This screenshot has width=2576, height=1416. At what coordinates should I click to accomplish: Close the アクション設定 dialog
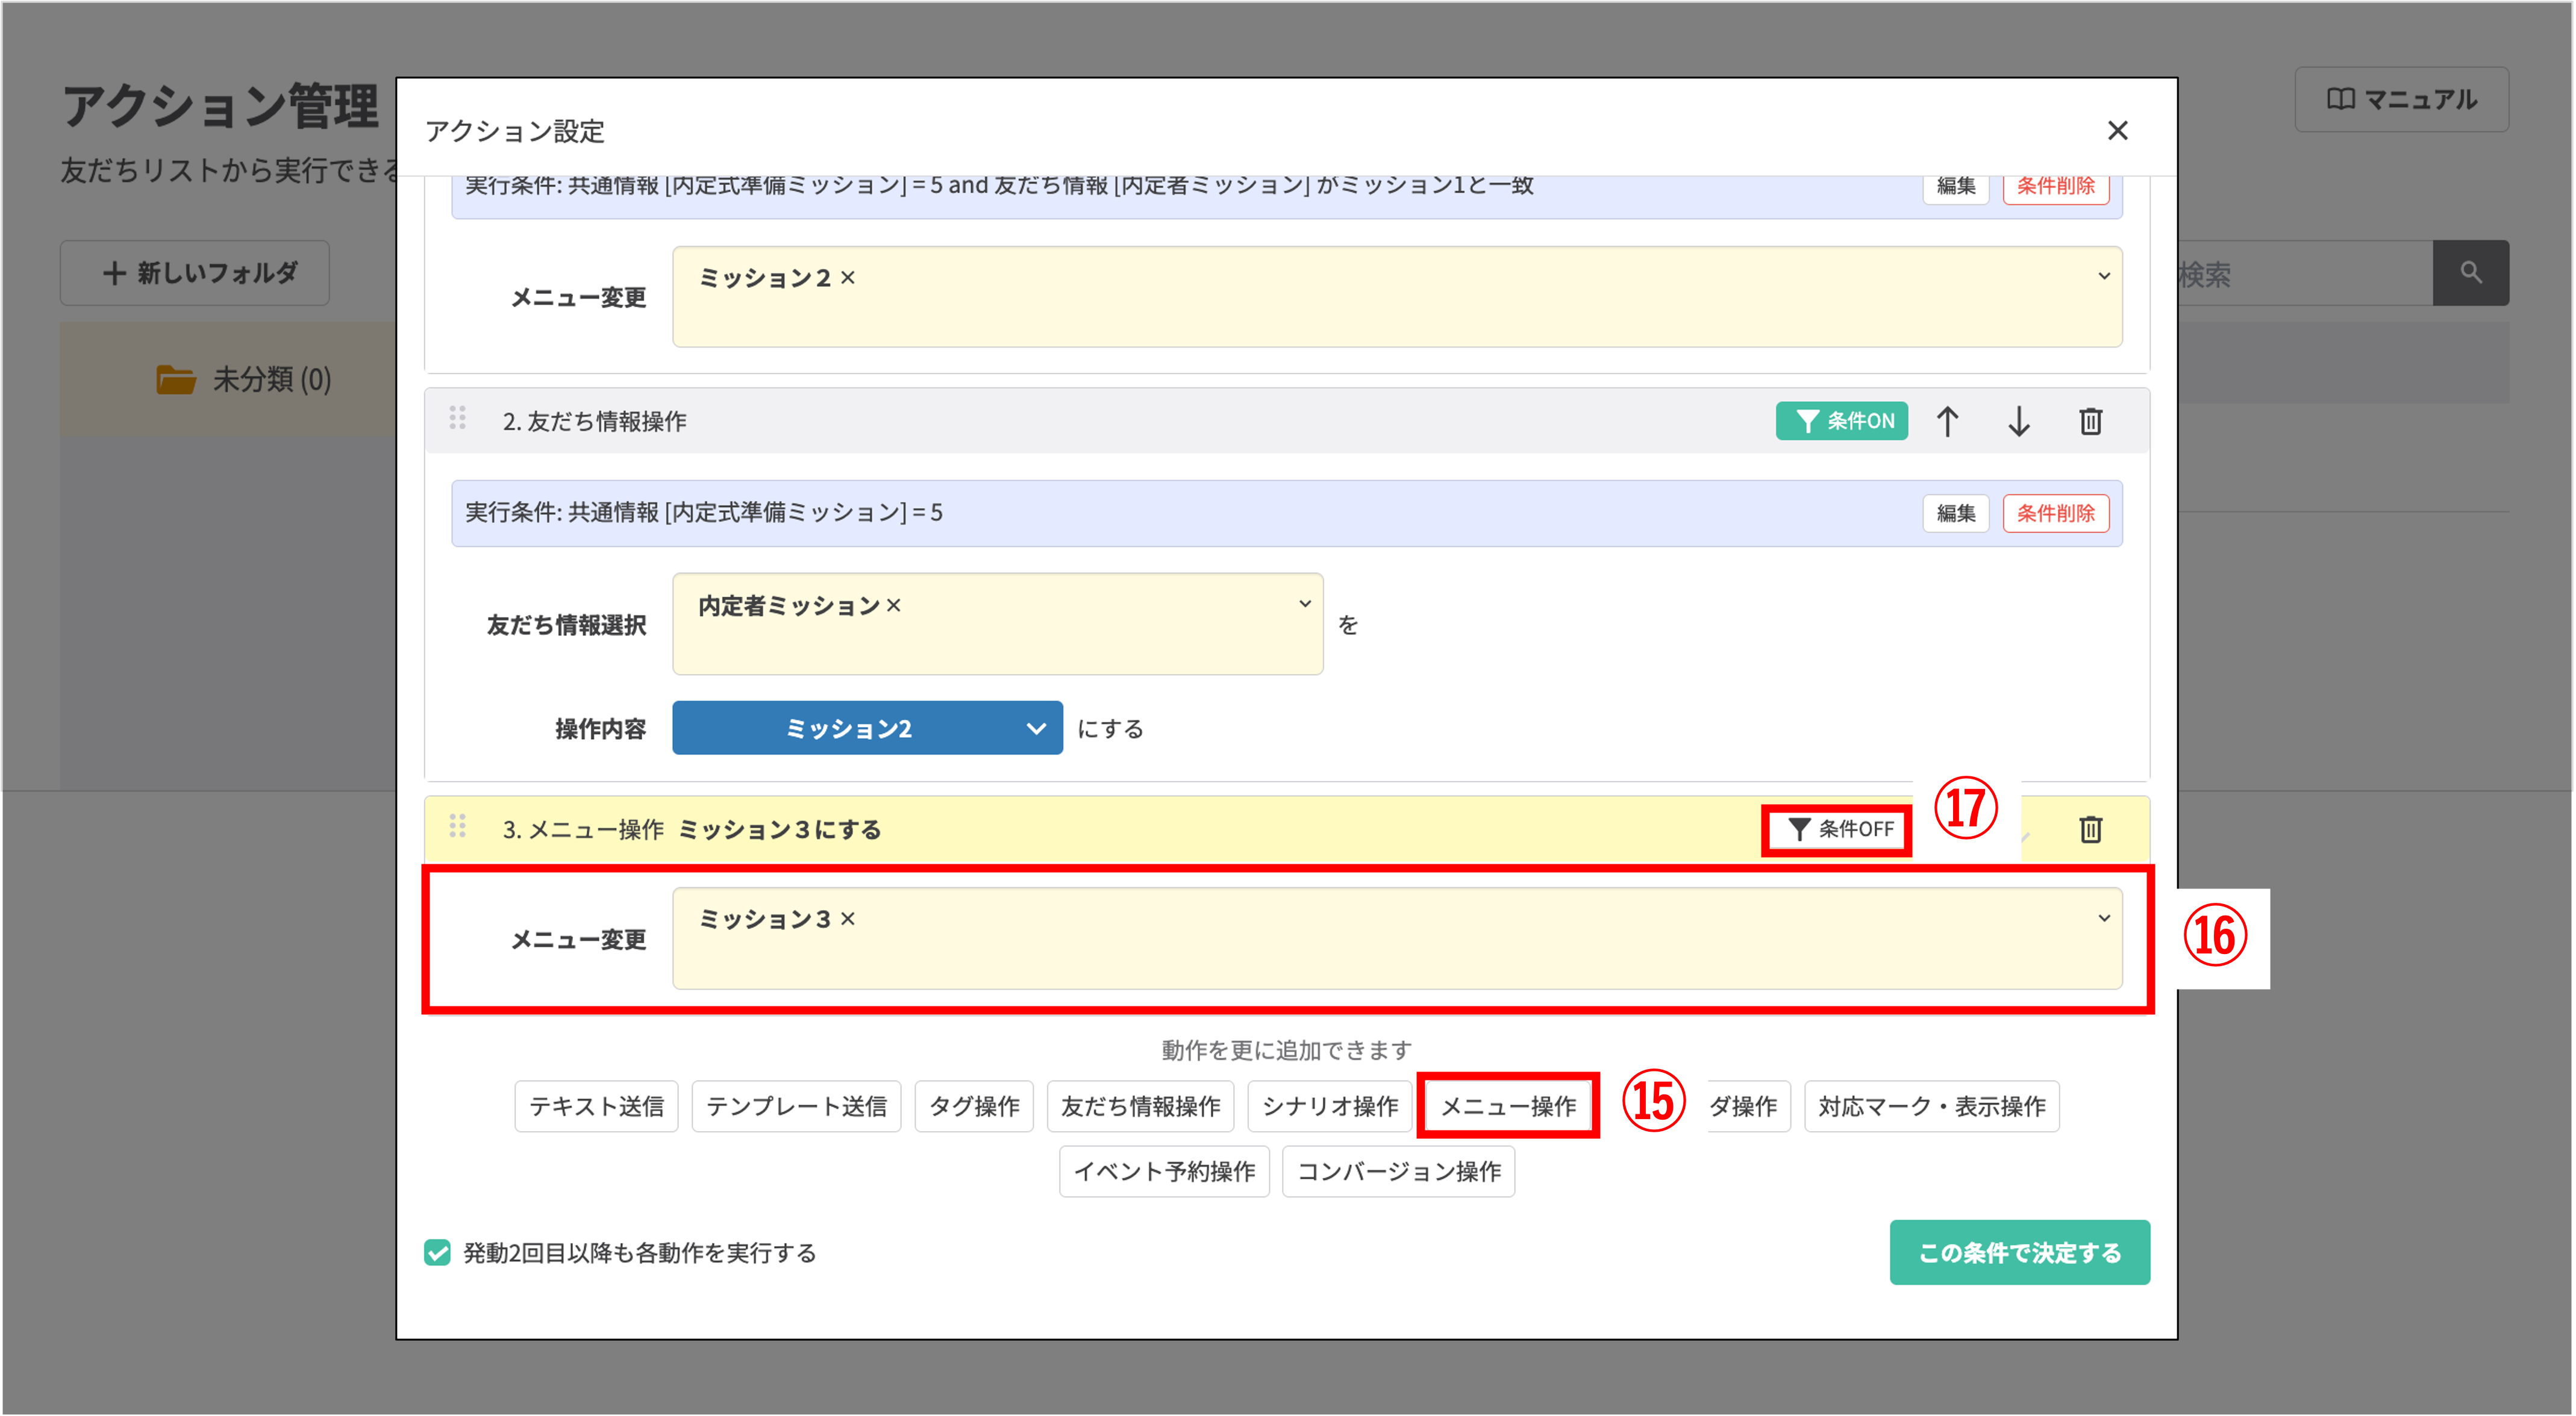coord(2117,131)
